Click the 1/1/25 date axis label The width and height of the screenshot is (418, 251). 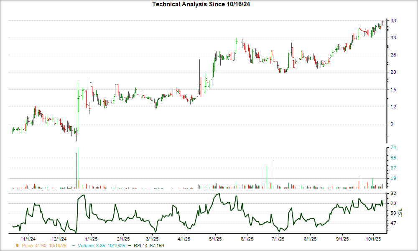click(x=92, y=239)
